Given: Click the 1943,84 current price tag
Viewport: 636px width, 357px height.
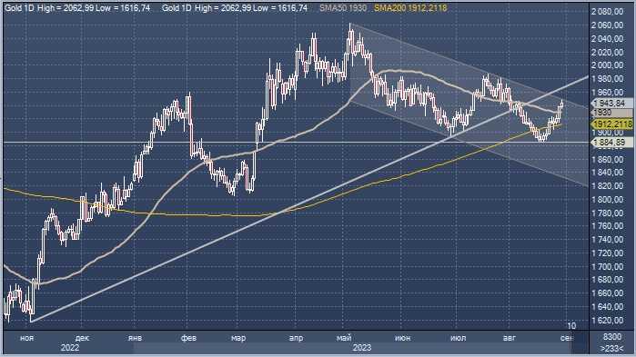Looking at the screenshot, I should tap(612, 104).
